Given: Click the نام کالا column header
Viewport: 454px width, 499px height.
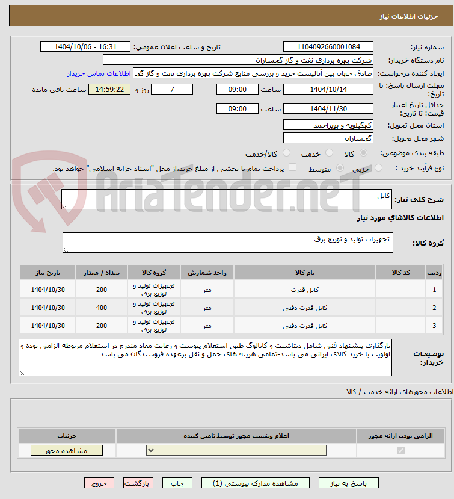Looking at the screenshot, I should pos(305,273).
